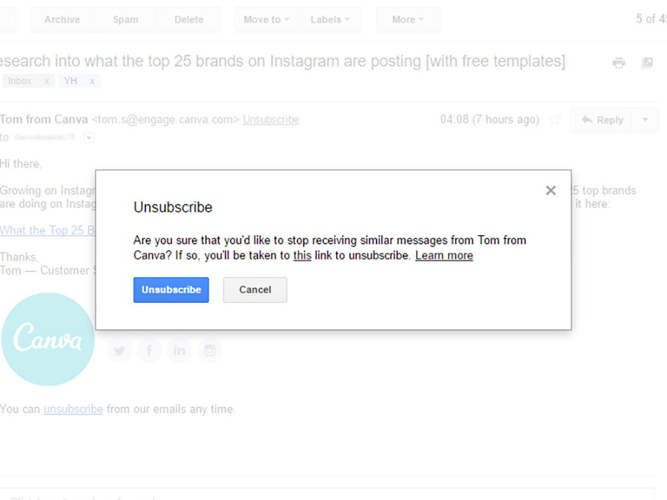Show recipient details dropdown arrow

[89, 137]
